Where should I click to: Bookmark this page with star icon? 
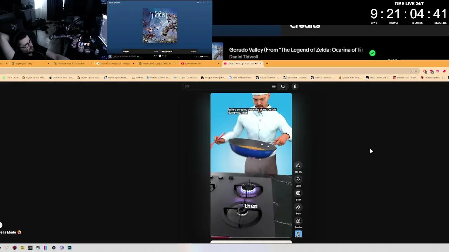(x=416, y=71)
